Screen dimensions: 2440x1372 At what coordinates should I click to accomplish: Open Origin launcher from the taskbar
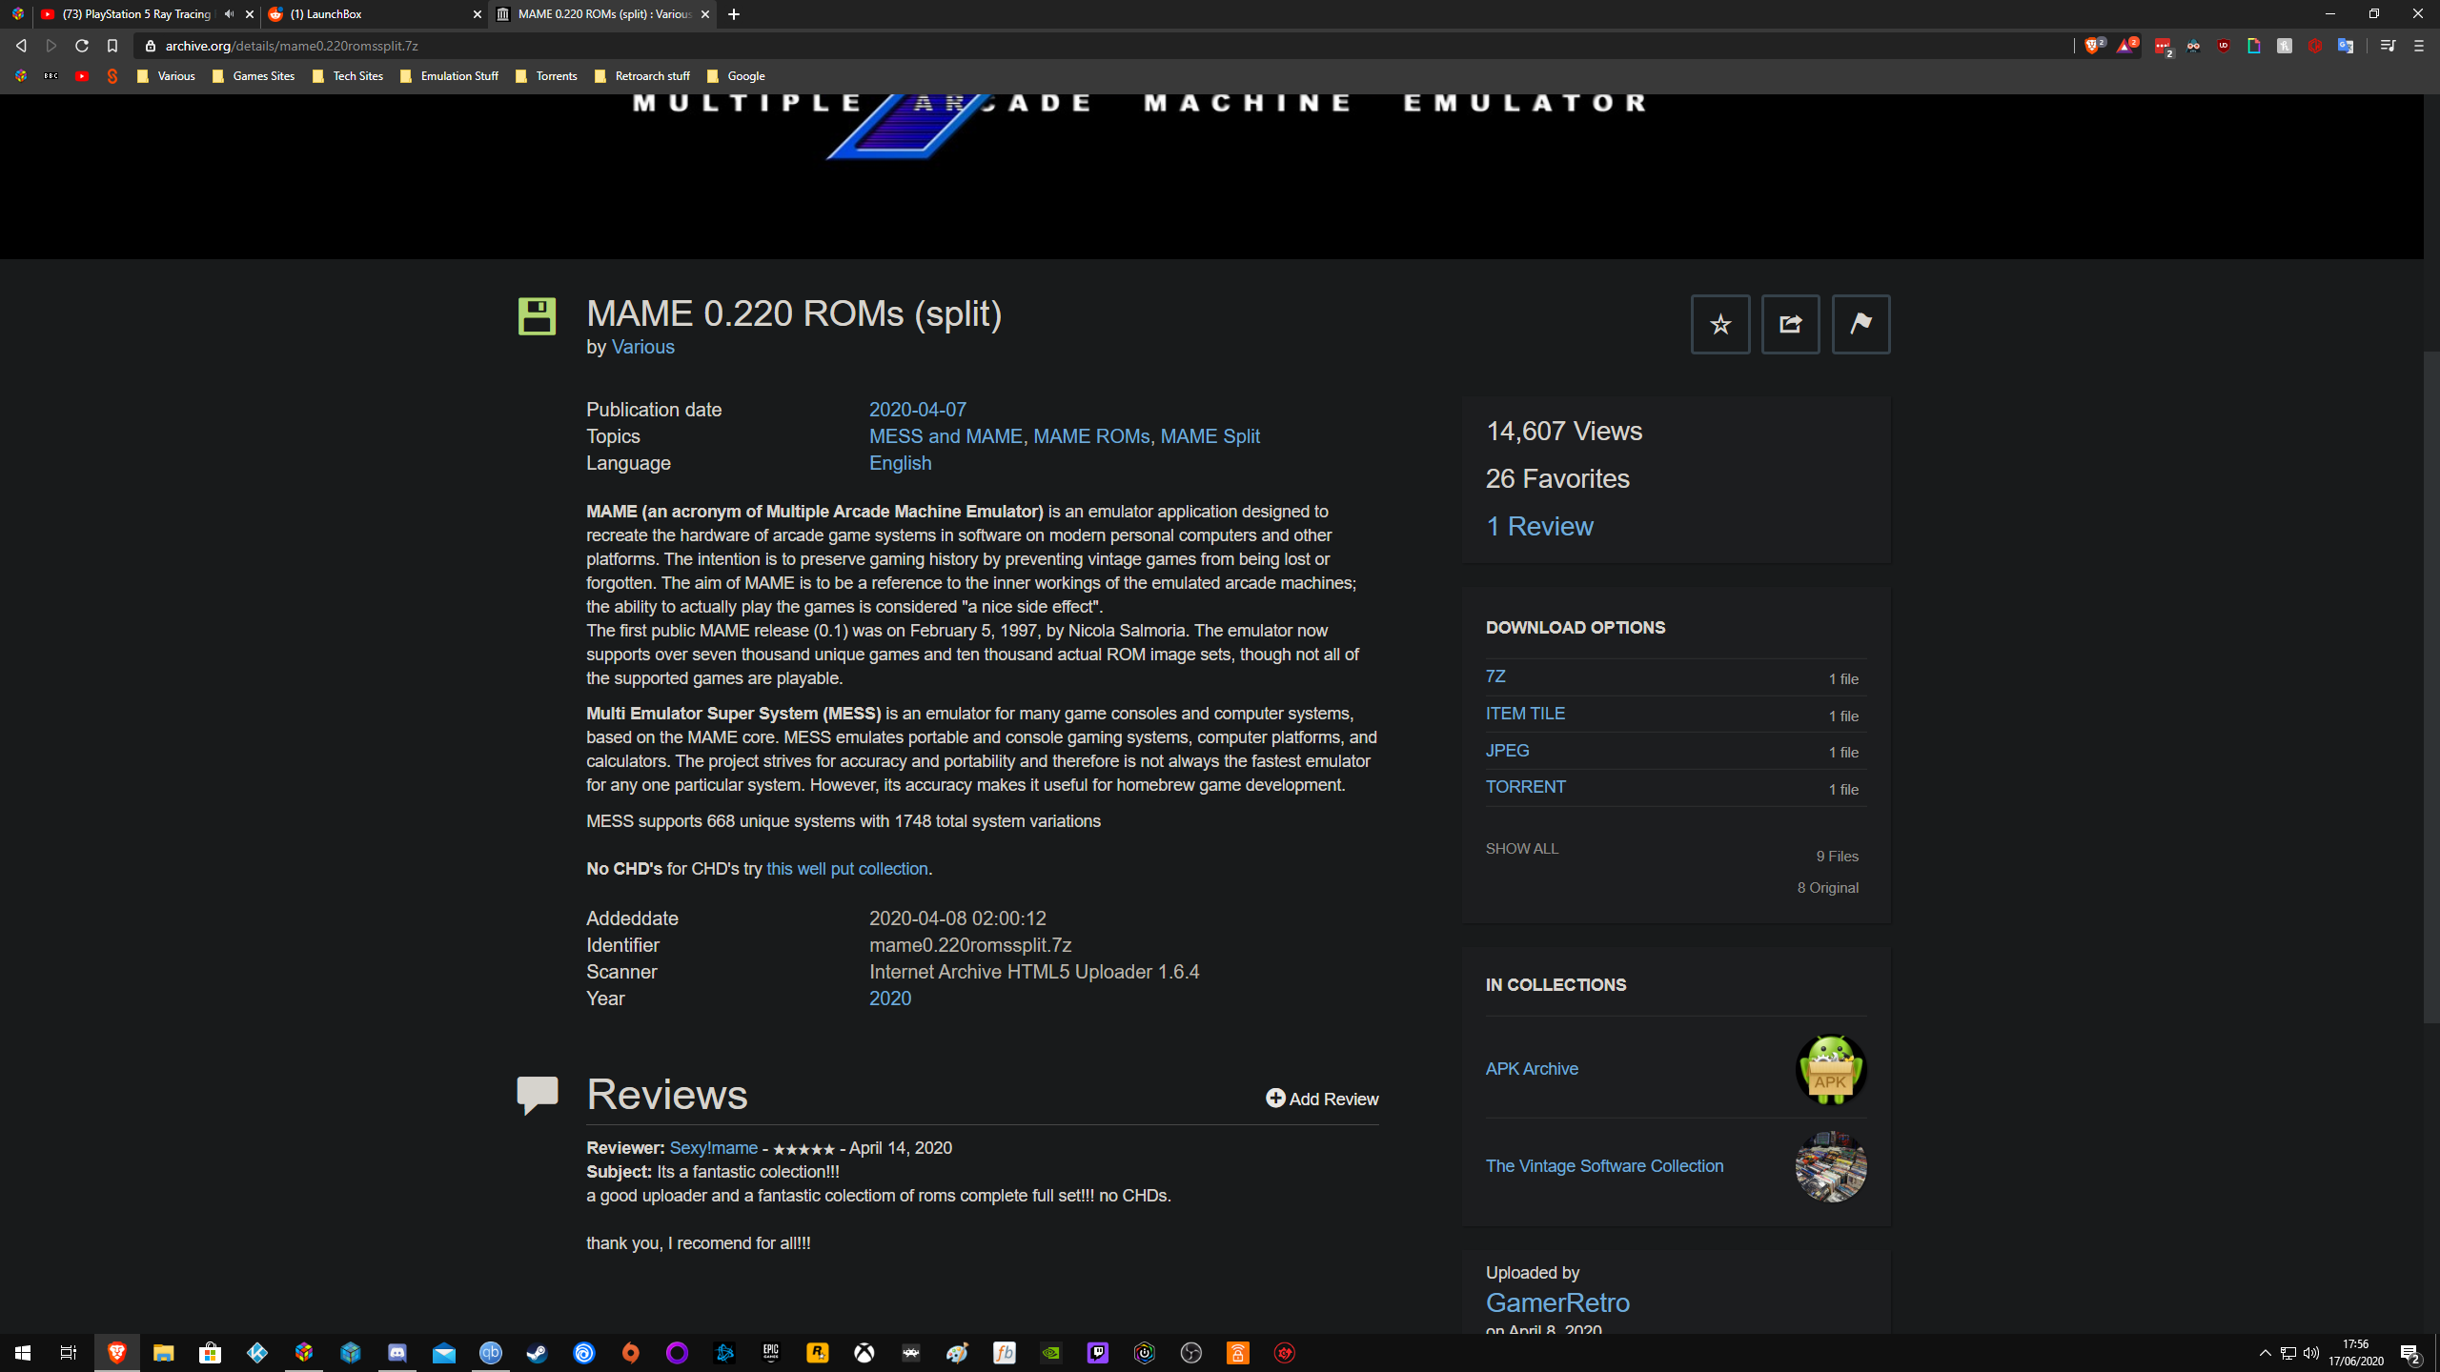(x=631, y=1353)
